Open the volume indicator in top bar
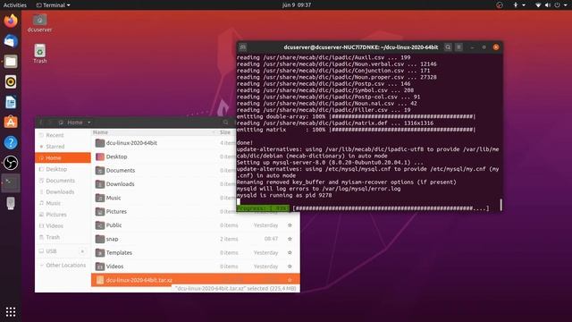 (x=548, y=5)
